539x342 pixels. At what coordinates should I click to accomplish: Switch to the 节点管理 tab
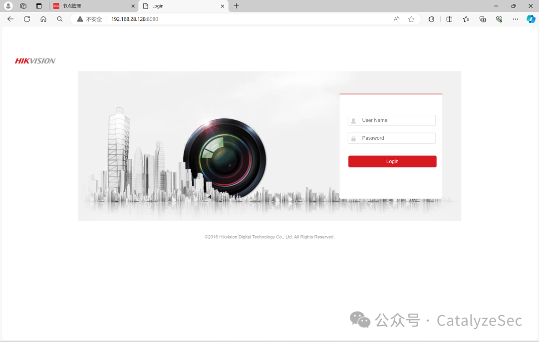[94, 6]
